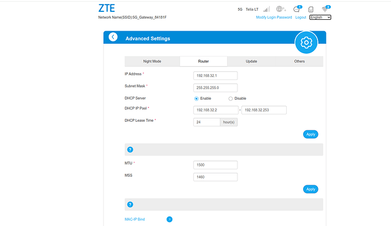
Task: Click the back arrow beside Advanced Settings
Action: click(x=113, y=37)
